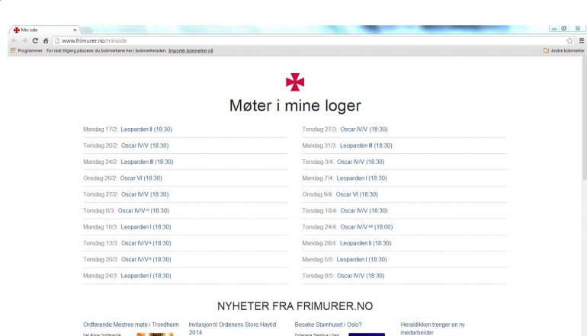Open Leoparden III meeting on Mandag 31/3
Screen dimensions: 587x336
(366, 146)
